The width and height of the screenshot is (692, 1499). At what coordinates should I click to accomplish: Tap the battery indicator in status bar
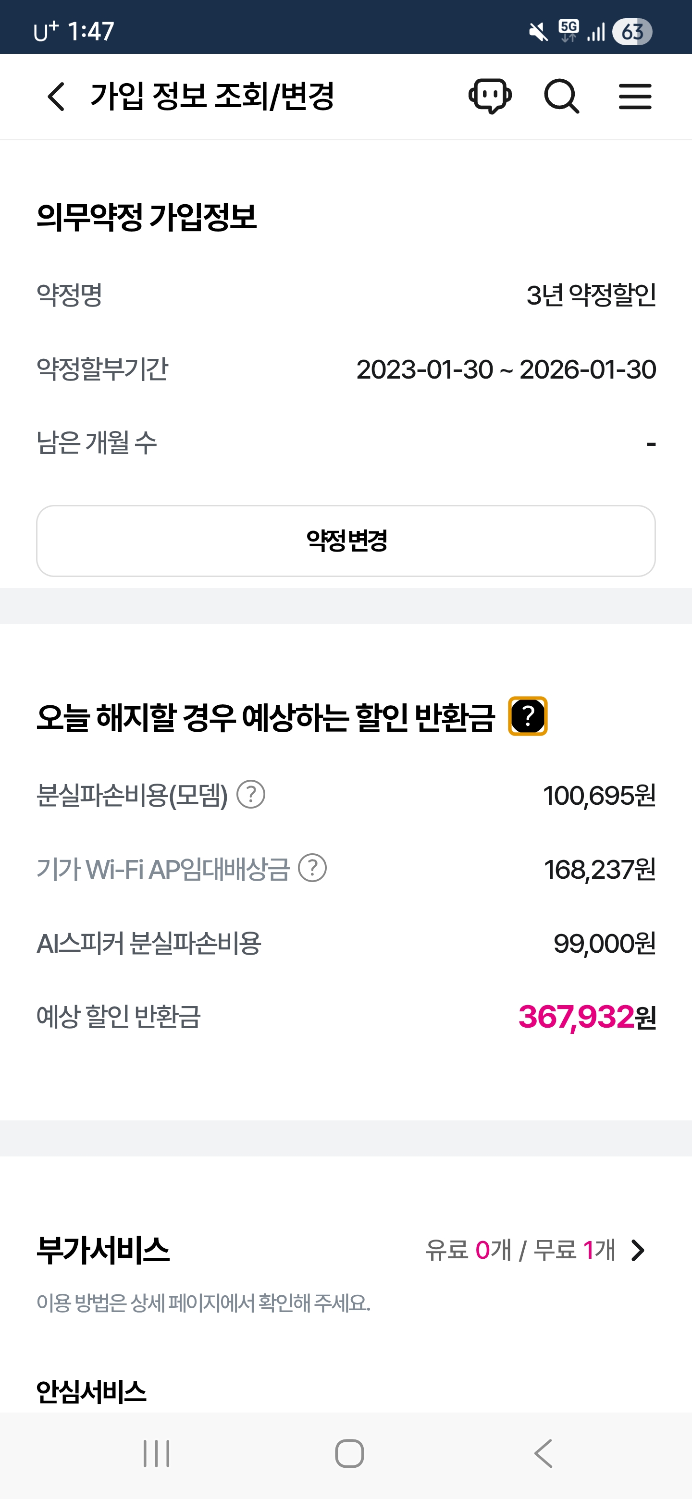(632, 31)
